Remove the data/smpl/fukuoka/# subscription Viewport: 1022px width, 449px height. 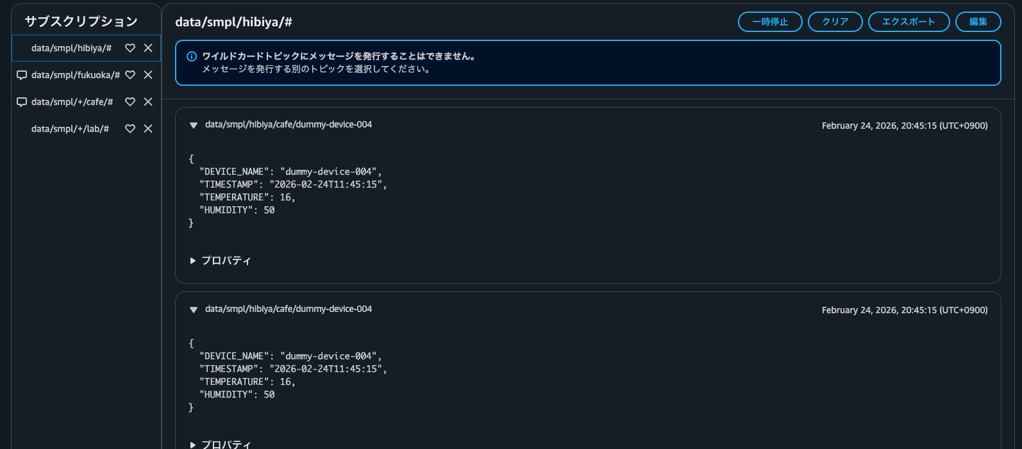pyautogui.click(x=148, y=75)
